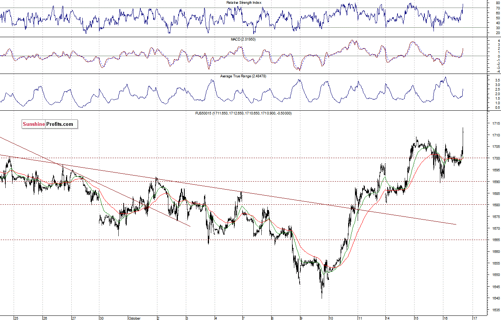Click date label 26 on bottom axis
The height and width of the screenshot is (320, 501).
tap(45, 318)
